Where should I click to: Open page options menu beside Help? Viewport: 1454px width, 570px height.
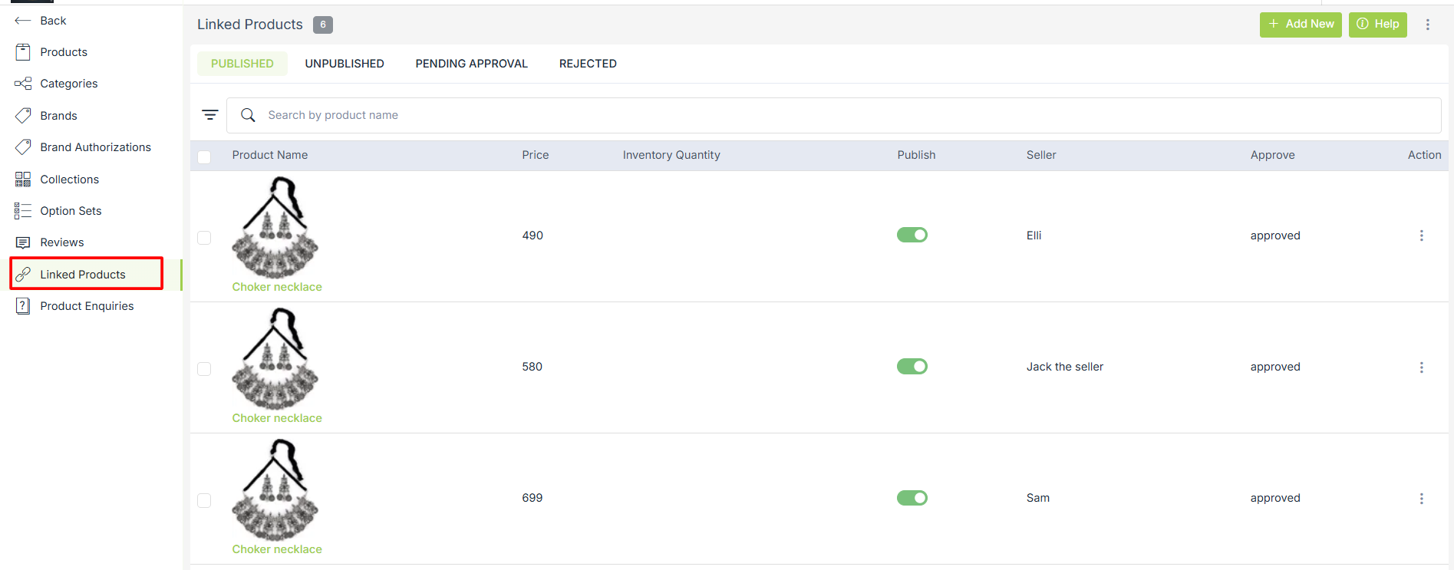pyautogui.click(x=1427, y=25)
